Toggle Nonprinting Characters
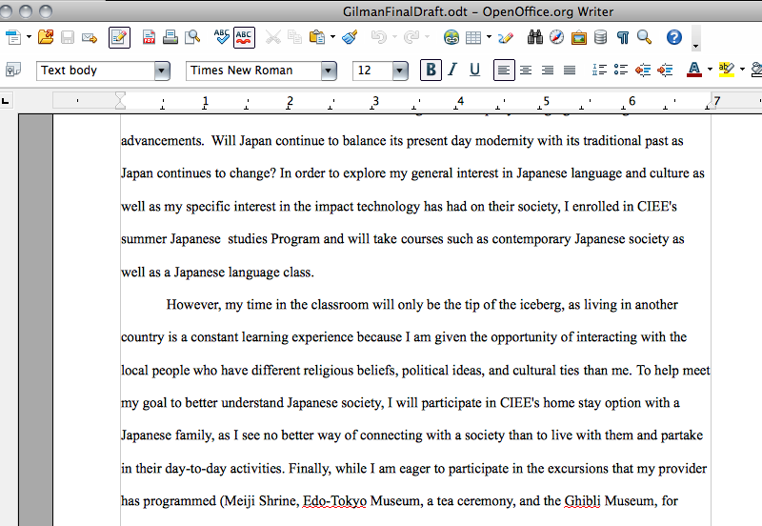Screen dimensions: 762x526 coord(623,37)
